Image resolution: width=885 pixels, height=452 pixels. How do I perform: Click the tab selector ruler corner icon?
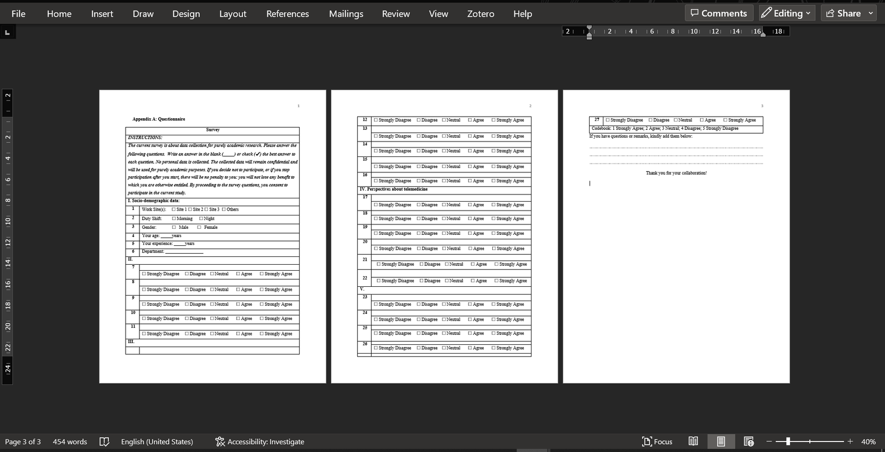(8, 33)
